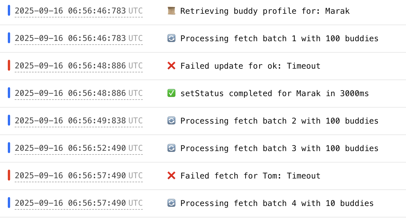
Task: Select Processing fetch batch 3 message text
Action: pyautogui.click(x=279, y=148)
